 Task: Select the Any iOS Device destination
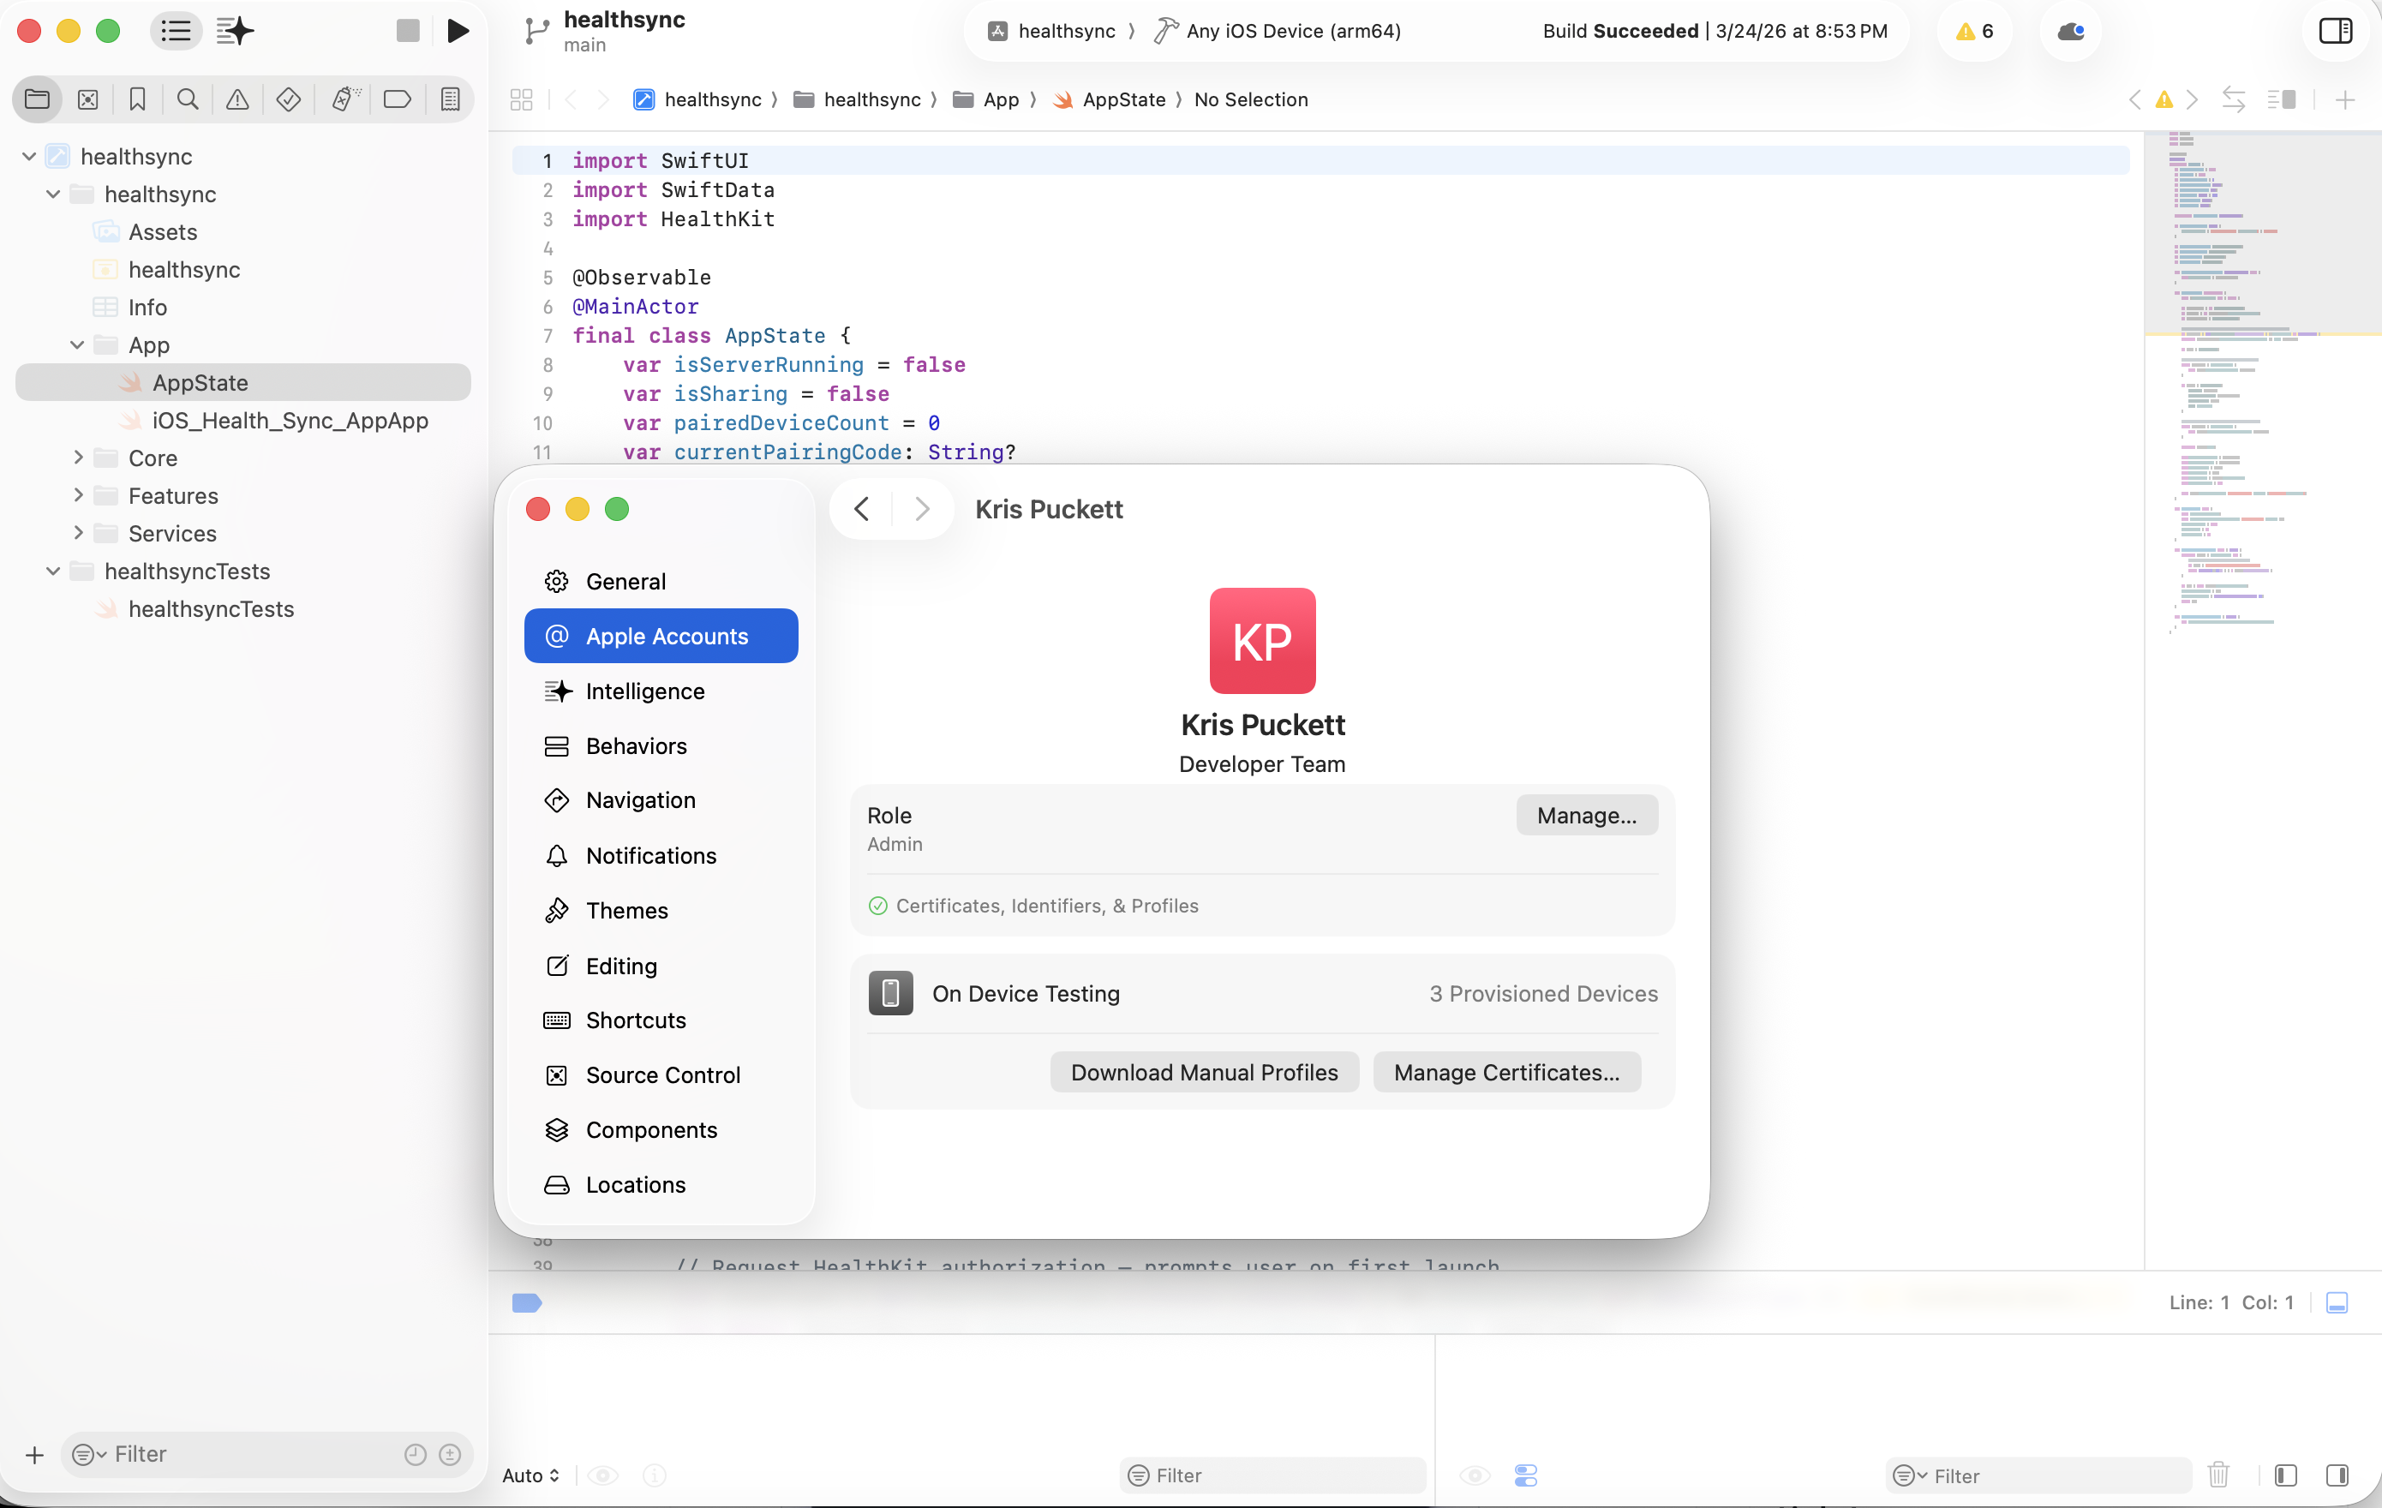click(1277, 31)
